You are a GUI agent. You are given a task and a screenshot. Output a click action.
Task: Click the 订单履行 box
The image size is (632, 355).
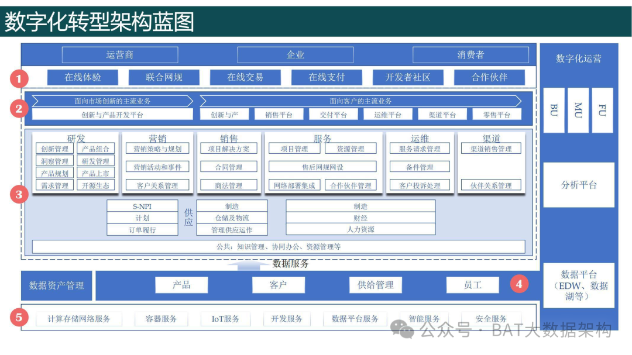click(142, 230)
